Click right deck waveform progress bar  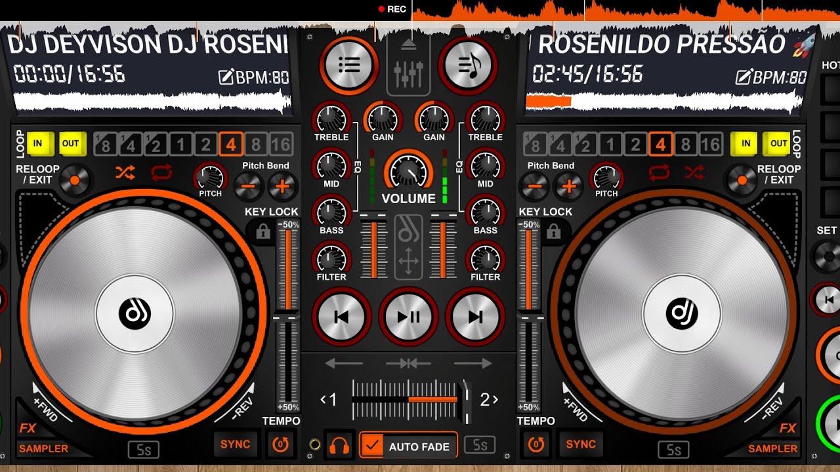664,102
